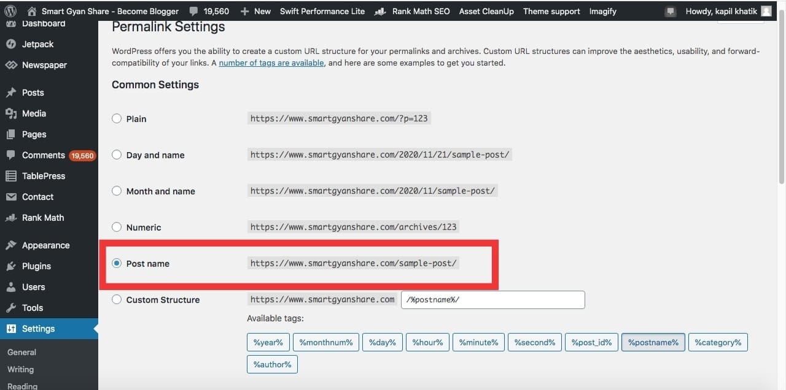Screen dimensions: 786x390
Task: Select the Plain permalink radio button
Action: pyautogui.click(x=117, y=118)
